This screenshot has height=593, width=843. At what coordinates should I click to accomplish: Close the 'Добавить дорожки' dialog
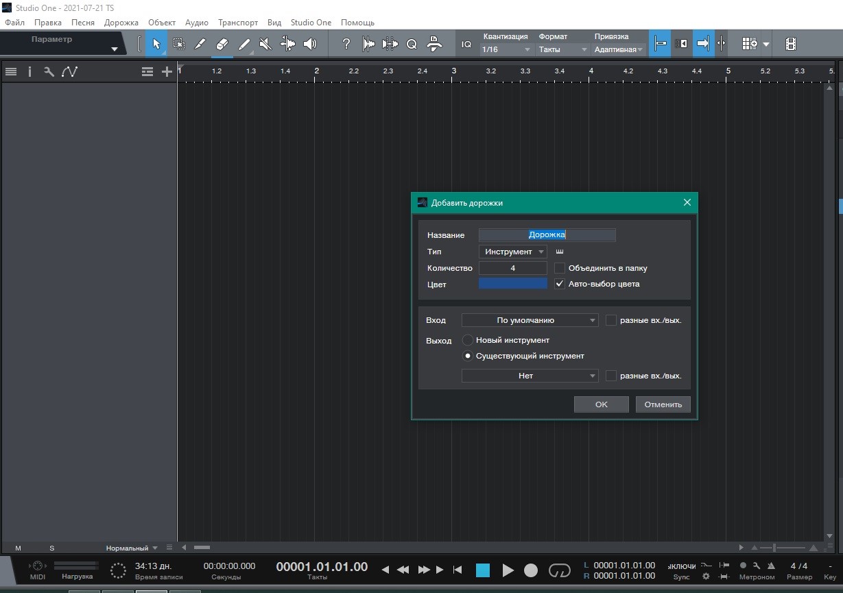tap(687, 202)
